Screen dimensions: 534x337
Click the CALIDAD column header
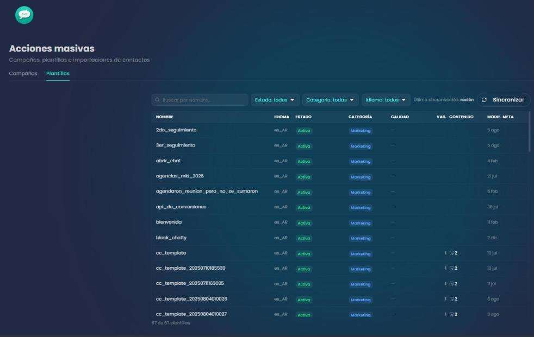400,117
